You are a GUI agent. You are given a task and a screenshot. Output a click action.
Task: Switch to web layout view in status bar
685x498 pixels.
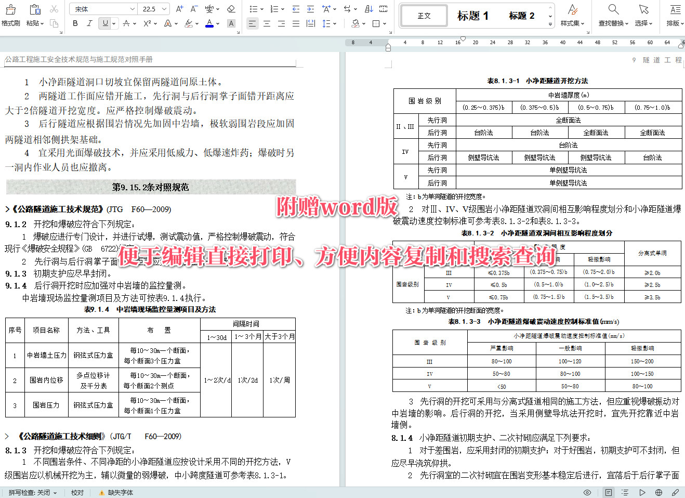click(x=659, y=492)
